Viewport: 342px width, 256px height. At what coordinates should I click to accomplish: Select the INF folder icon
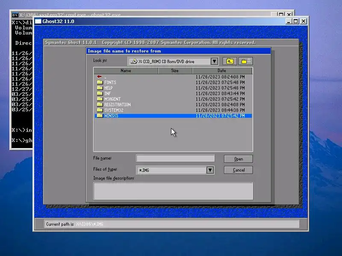tap(100, 93)
